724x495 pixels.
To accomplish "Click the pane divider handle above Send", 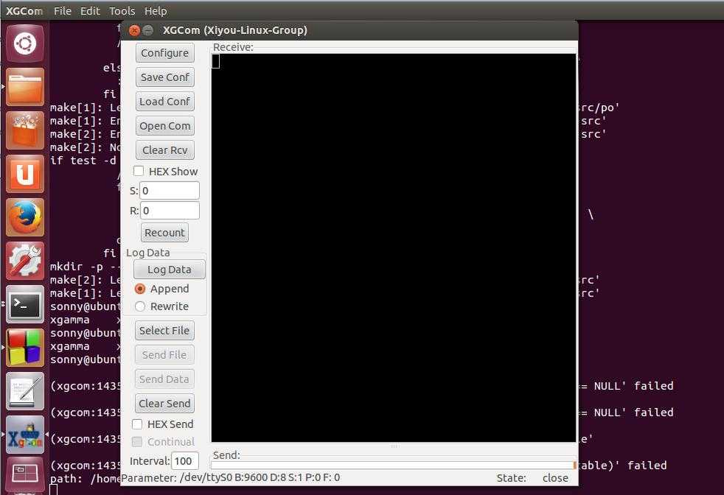I will click(394, 446).
